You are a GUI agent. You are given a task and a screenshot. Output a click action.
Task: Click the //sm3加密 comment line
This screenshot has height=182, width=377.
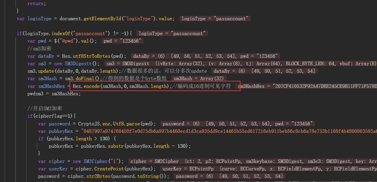pos(39,49)
